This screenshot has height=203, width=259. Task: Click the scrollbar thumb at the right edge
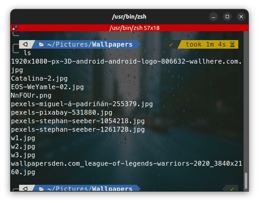pos(245,180)
